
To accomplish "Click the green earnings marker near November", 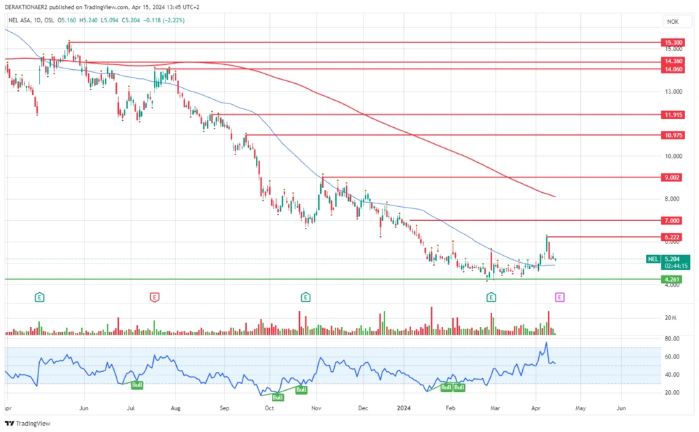I will pyautogui.click(x=305, y=297).
